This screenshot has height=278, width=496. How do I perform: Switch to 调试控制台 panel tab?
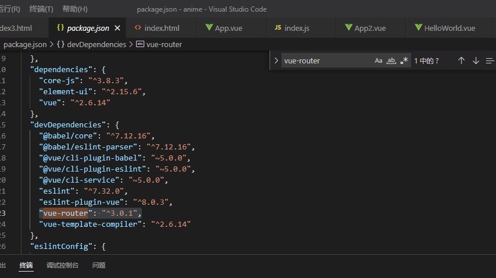(x=62, y=265)
